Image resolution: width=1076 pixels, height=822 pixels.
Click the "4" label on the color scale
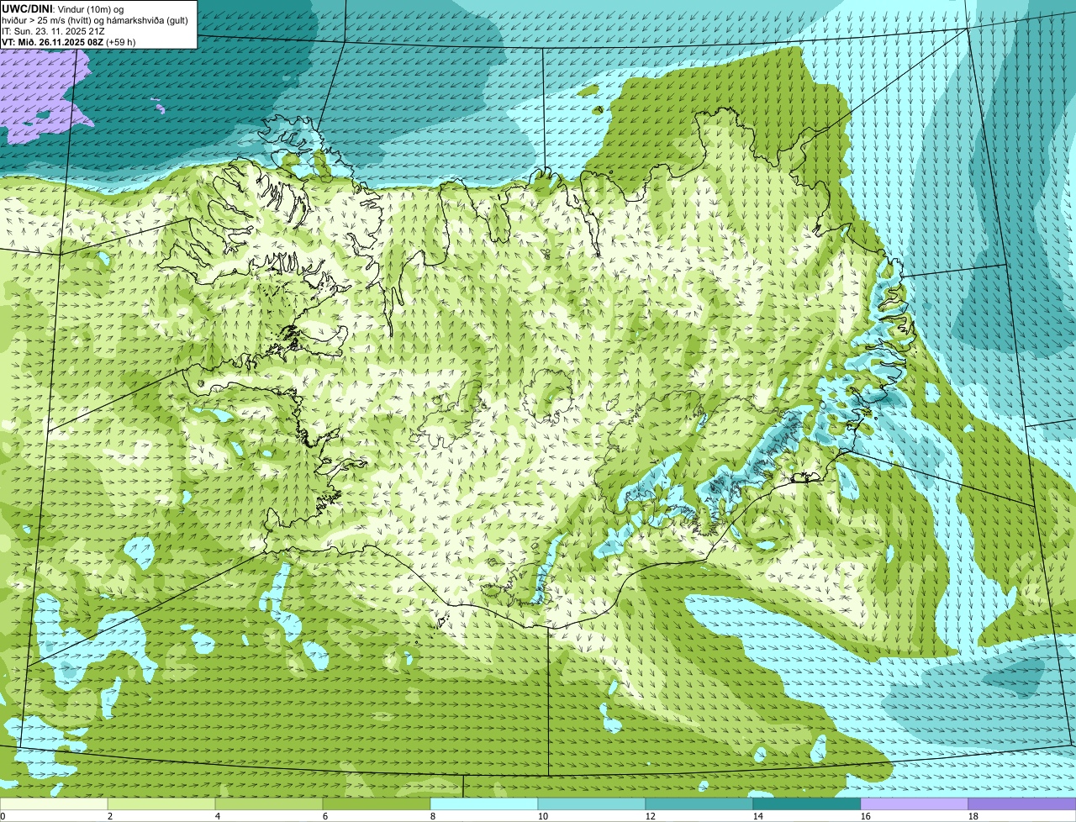[x=218, y=816]
